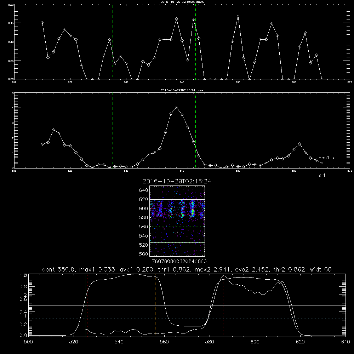The width and height of the screenshot is (354, 354).
Task: Click the highest diamond marker in the dawn plot
Action: point(238,16)
